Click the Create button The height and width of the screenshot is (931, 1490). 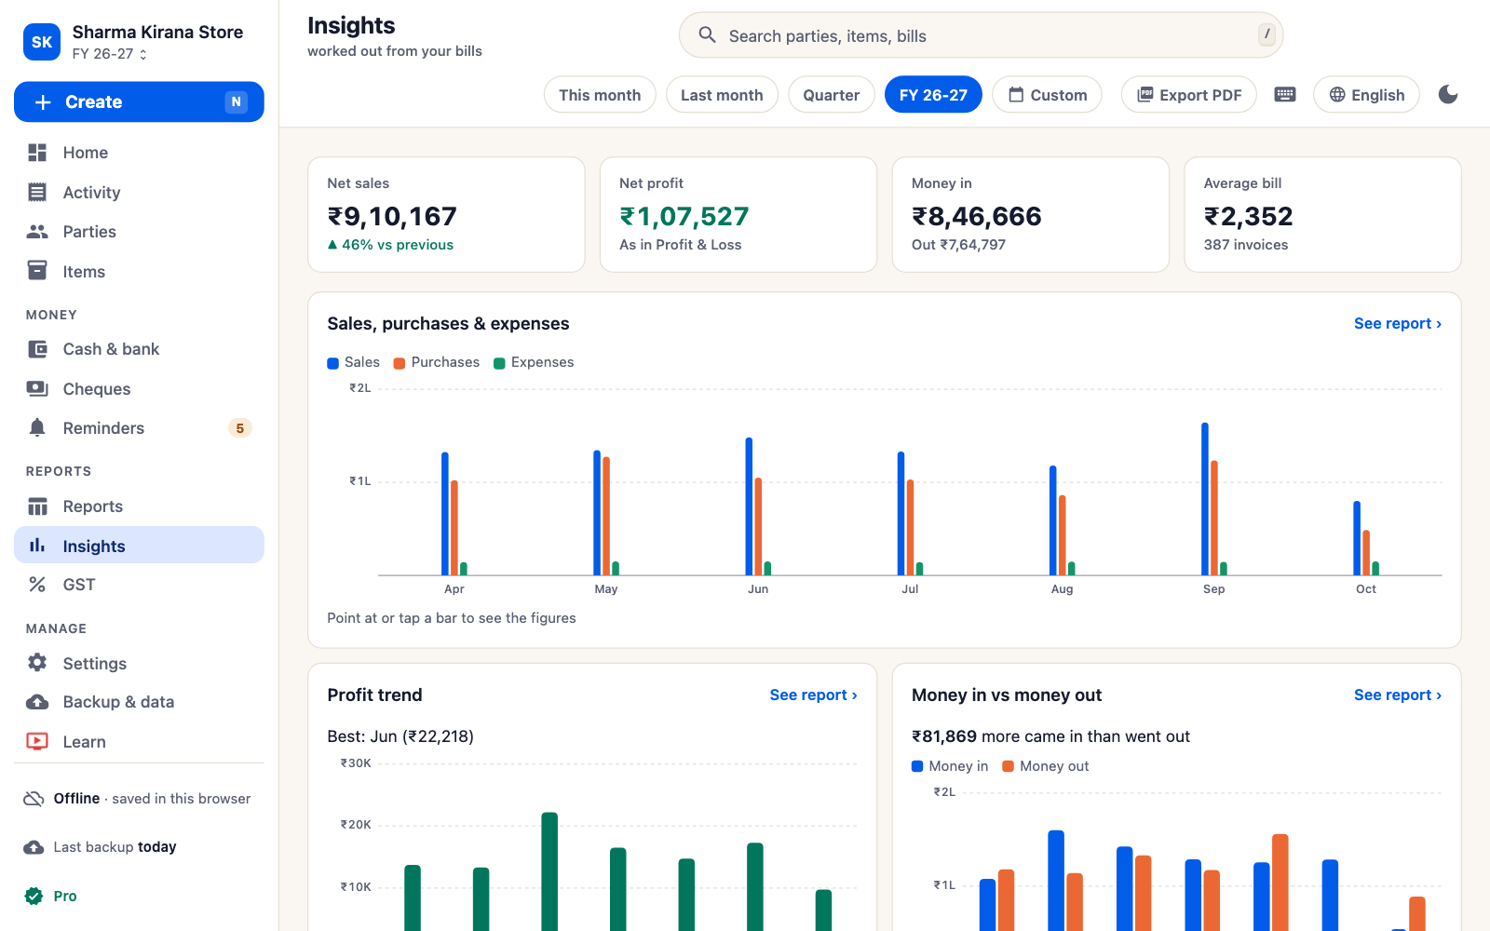(139, 101)
